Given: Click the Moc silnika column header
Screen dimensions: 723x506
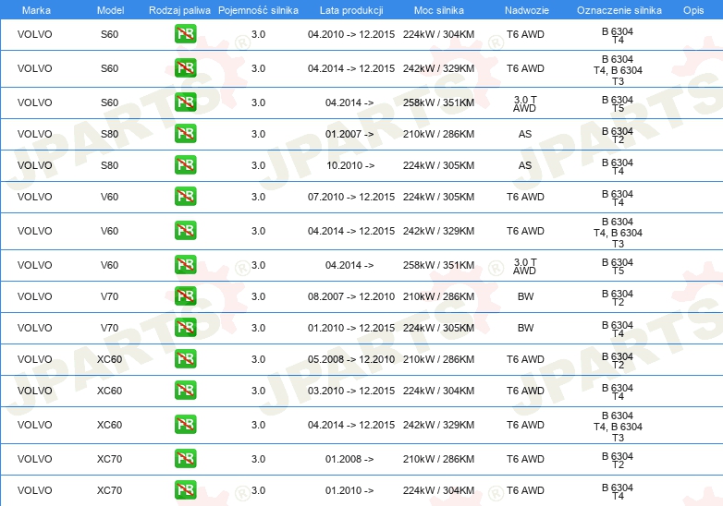Looking at the screenshot, I should 438,10.
